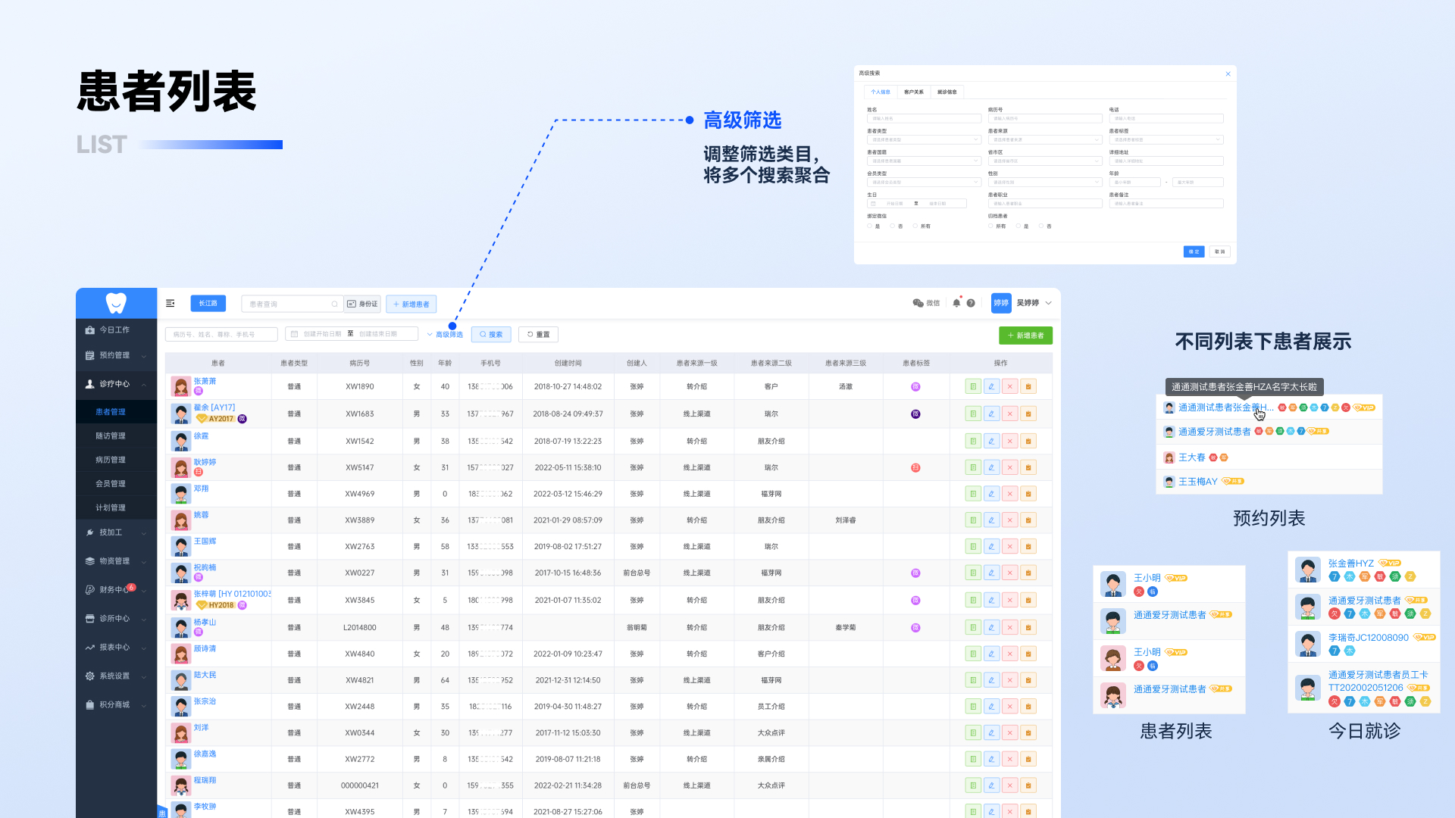This screenshot has width=1455, height=818.
Task: Click the delete X icon for 张萧萧
Action: [x=1009, y=386]
